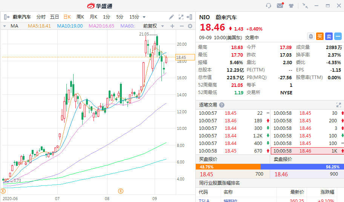
Task: Switch to 15分 fifteen-minute chart
Action: 134,17
